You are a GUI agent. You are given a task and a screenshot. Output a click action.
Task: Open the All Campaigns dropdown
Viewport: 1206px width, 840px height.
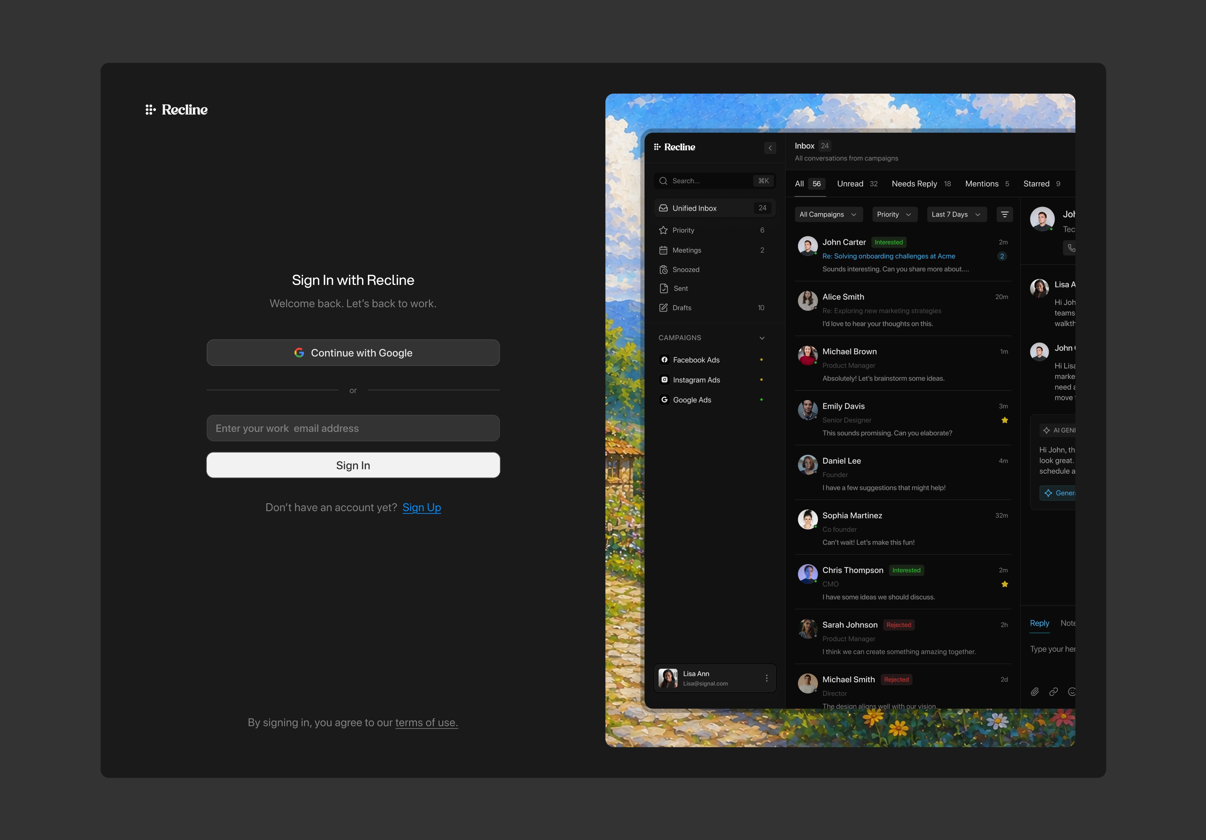click(828, 214)
